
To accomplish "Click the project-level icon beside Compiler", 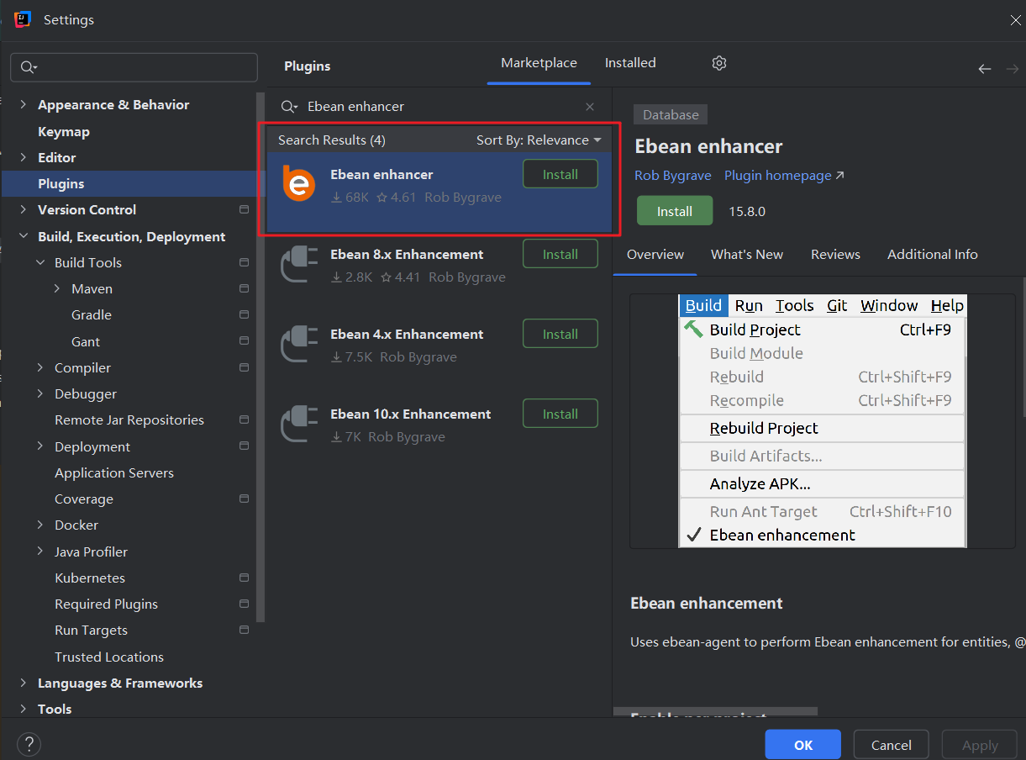I will (x=244, y=367).
